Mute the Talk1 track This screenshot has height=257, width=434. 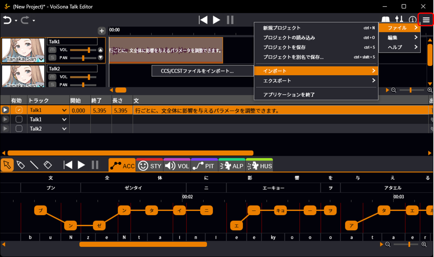(x=52, y=50)
